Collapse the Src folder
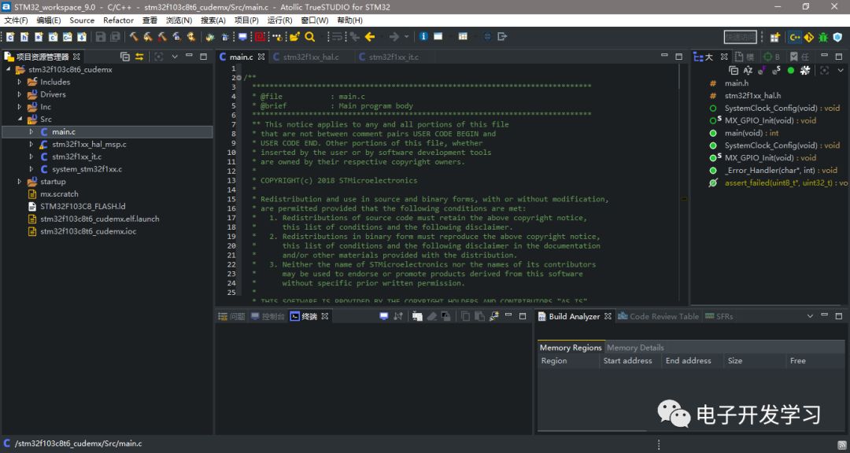The height and width of the screenshot is (453, 850). click(20, 120)
